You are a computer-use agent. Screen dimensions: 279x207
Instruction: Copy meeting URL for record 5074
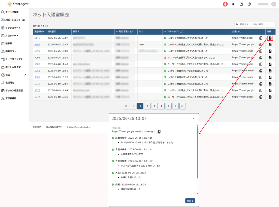pos(261,97)
